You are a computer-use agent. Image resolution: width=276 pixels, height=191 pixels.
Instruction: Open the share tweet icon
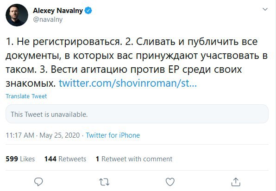[236, 182]
